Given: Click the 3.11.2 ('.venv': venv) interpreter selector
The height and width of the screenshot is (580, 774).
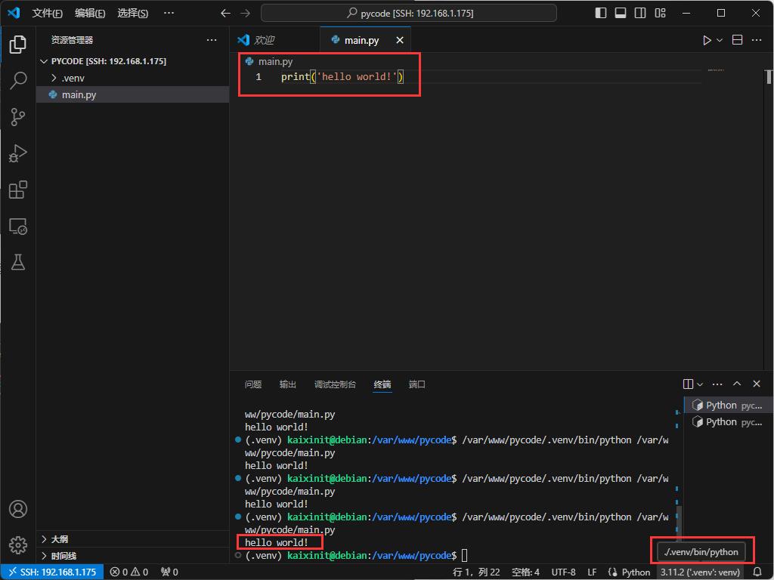Looking at the screenshot, I should [699, 572].
